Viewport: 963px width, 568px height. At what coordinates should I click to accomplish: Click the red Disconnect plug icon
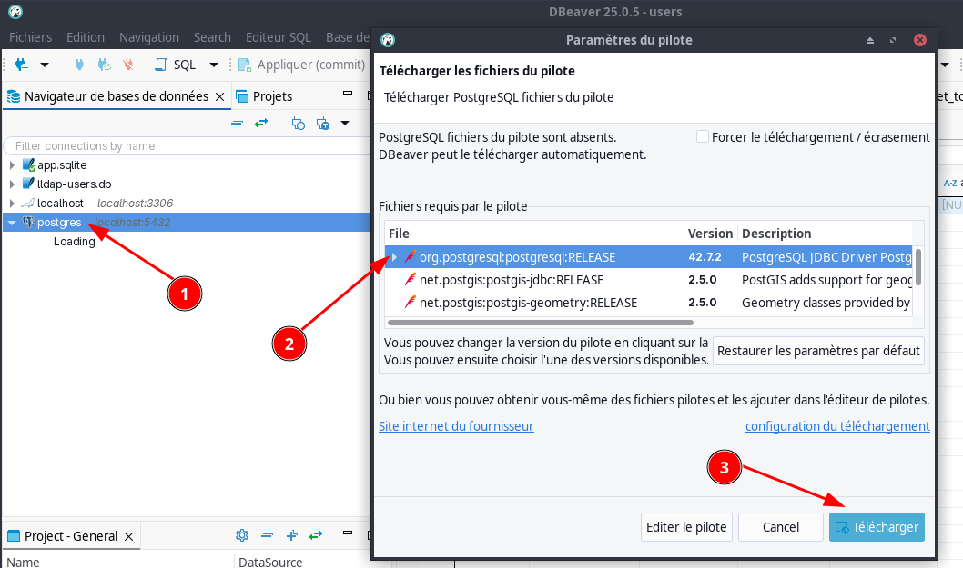pyautogui.click(x=128, y=65)
